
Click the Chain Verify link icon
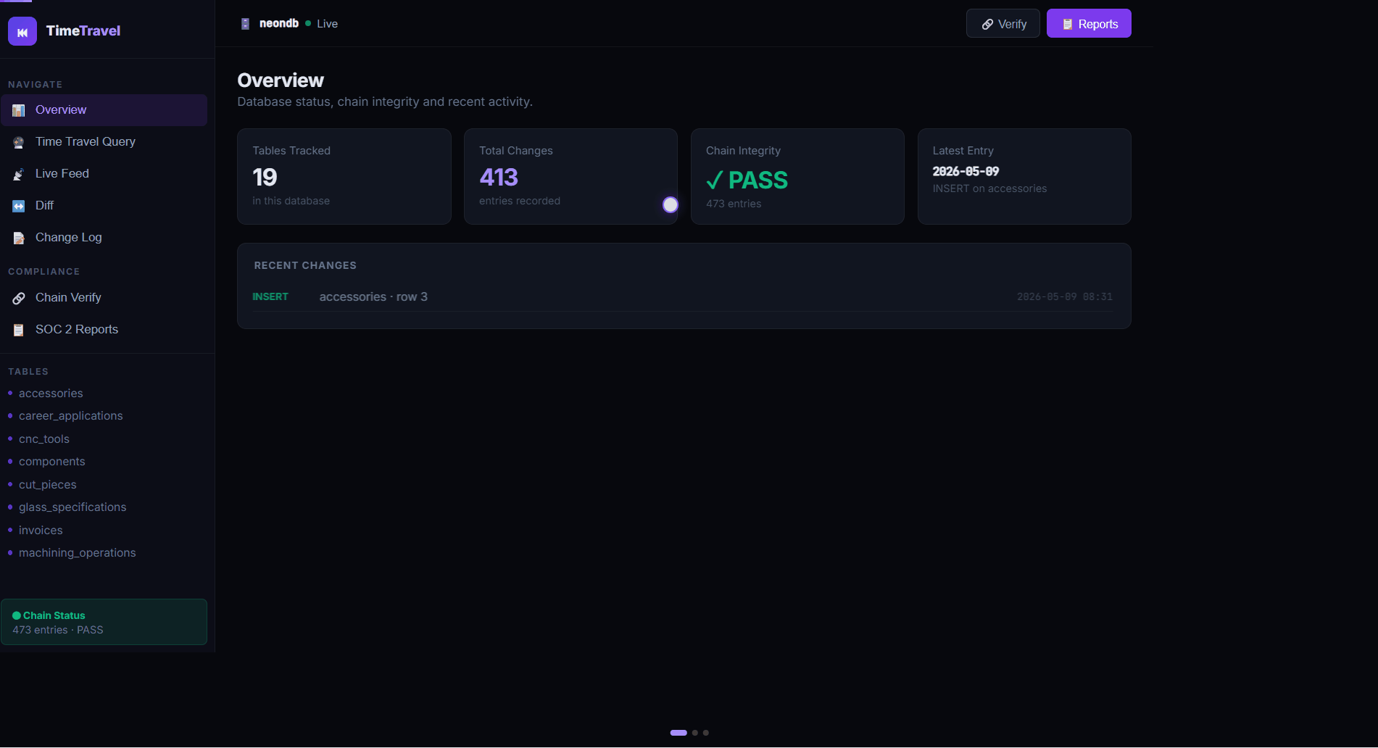19,298
